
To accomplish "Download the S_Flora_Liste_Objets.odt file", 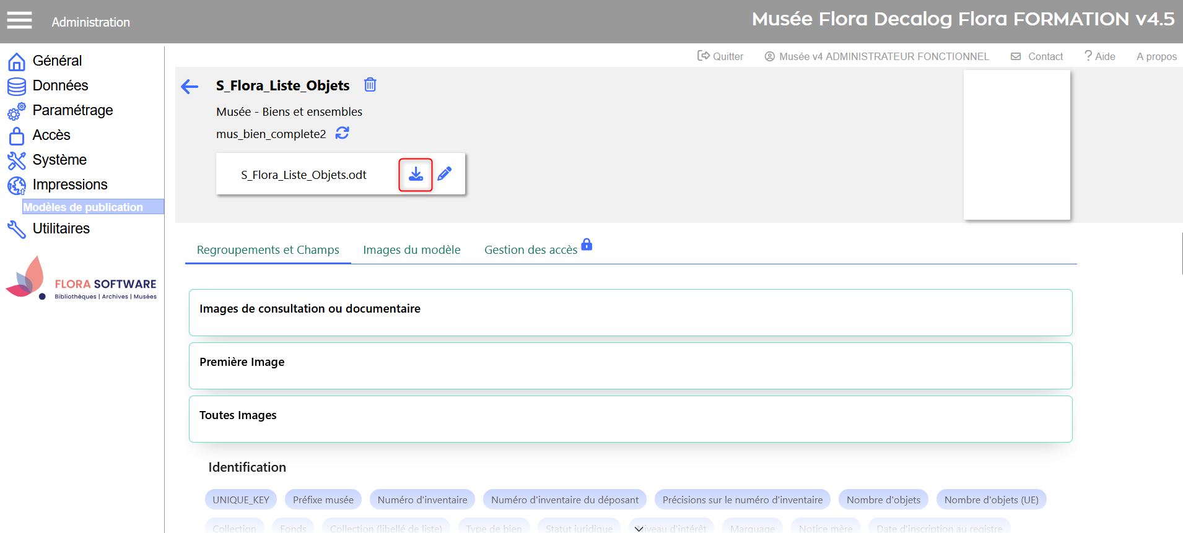I will [x=416, y=175].
